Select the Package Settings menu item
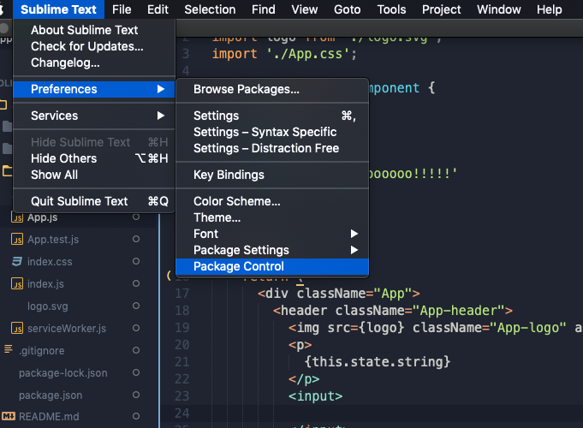Image resolution: width=583 pixels, height=428 pixels. pyautogui.click(x=272, y=250)
